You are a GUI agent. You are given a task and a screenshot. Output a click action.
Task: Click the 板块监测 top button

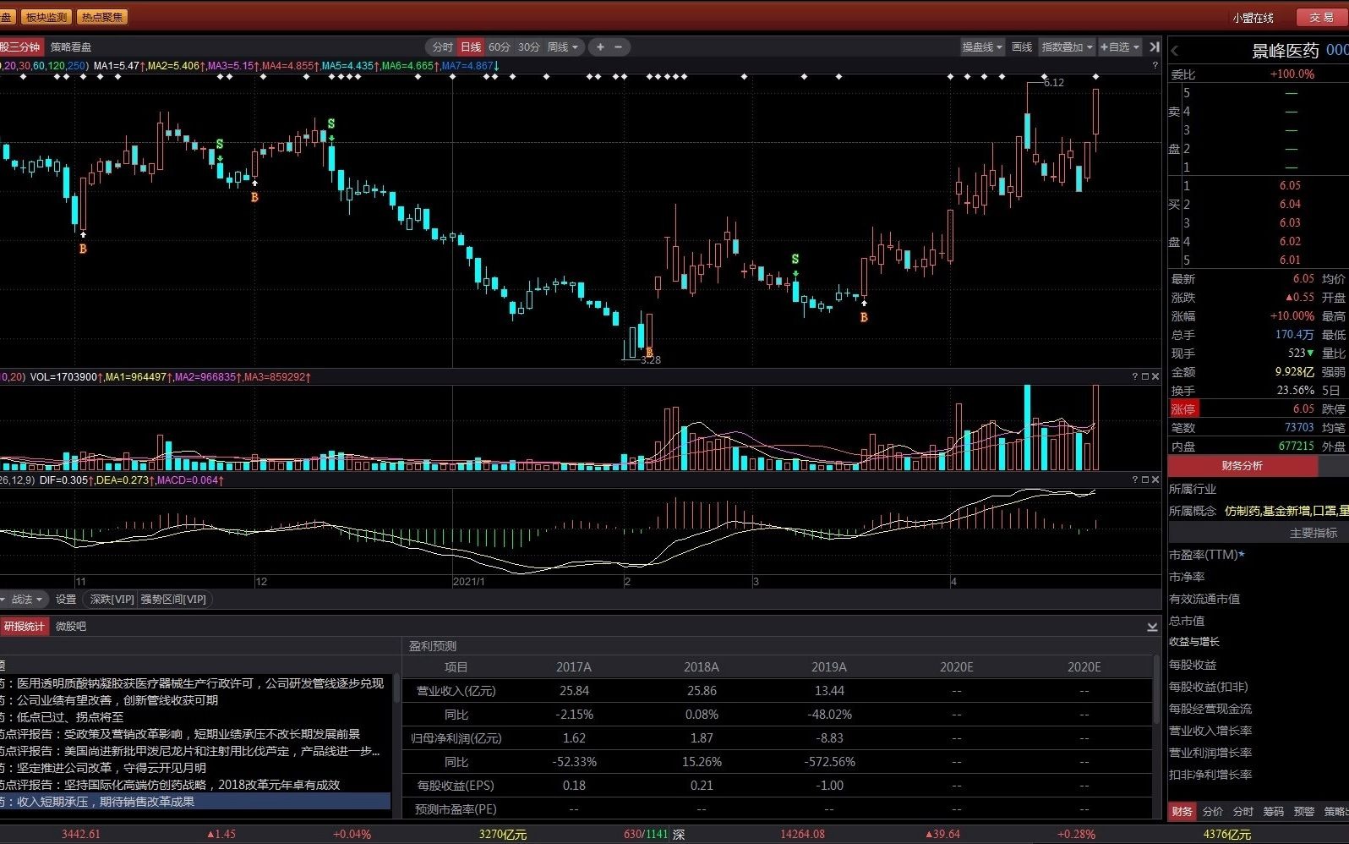tap(46, 17)
